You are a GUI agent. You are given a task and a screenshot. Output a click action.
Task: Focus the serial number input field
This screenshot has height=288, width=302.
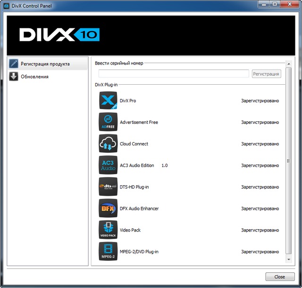(174, 74)
